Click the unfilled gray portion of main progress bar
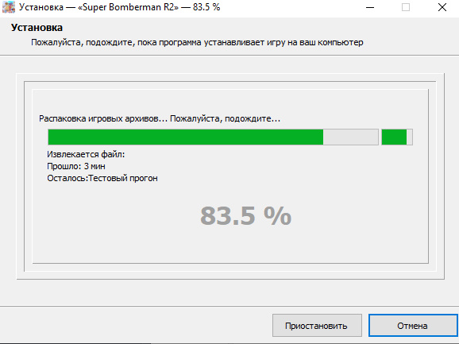Screen dimensions: 459x344 (351, 137)
